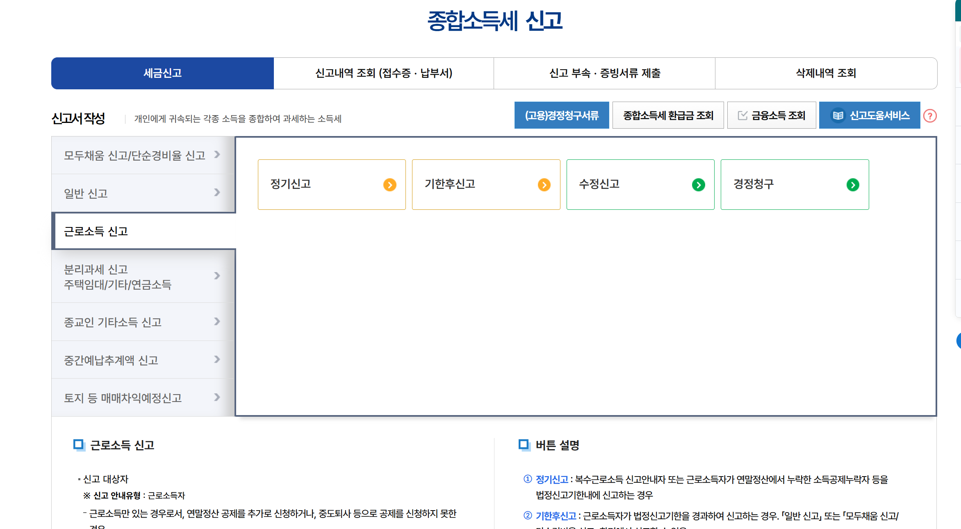Click the red question mark help icon

(929, 116)
